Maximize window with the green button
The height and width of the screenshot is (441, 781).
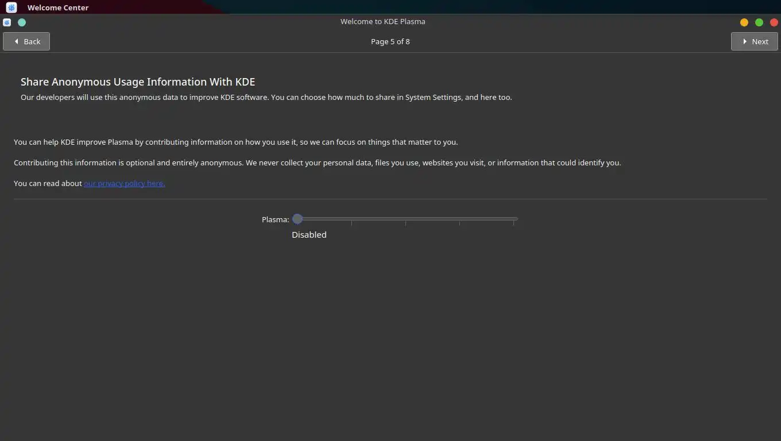(x=759, y=22)
